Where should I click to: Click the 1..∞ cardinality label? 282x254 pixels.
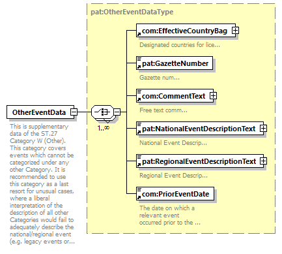(x=104, y=128)
